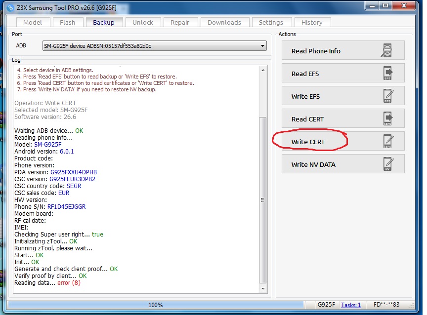Expand the ADB device dropdown arrow
Image resolution: width=427 pixels, height=315 pixels.
[x=262, y=46]
